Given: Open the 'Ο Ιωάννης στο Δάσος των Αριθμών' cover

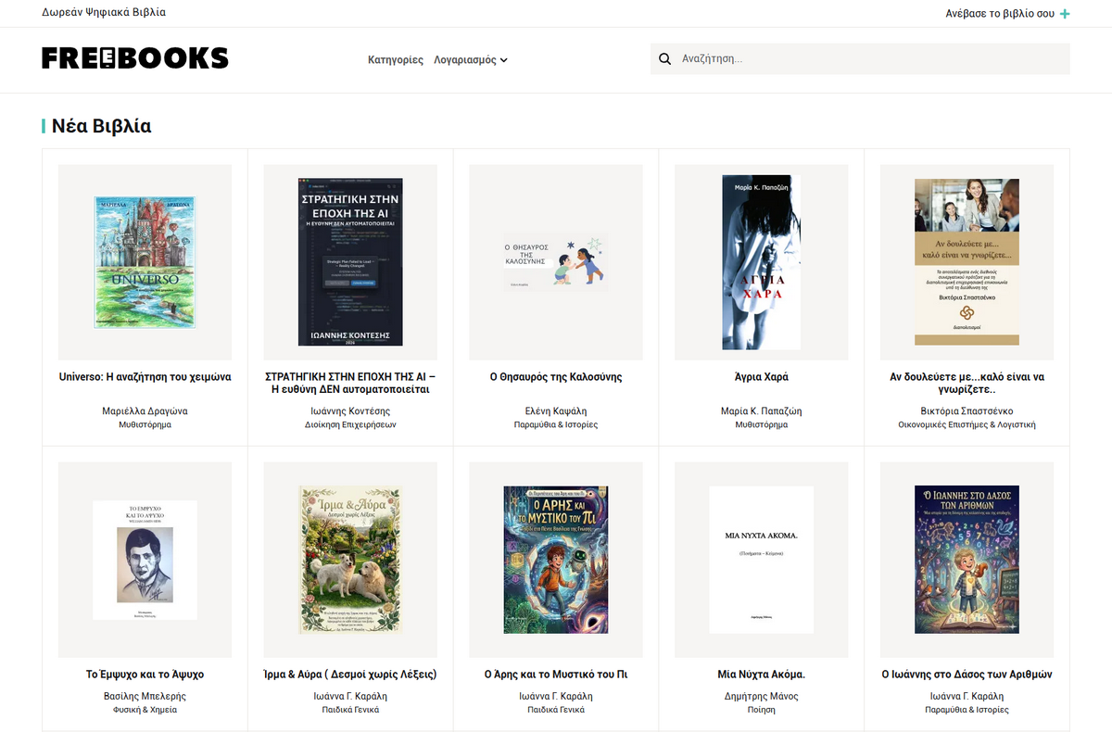Looking at the screenshot, I should (x=967, y=560).
